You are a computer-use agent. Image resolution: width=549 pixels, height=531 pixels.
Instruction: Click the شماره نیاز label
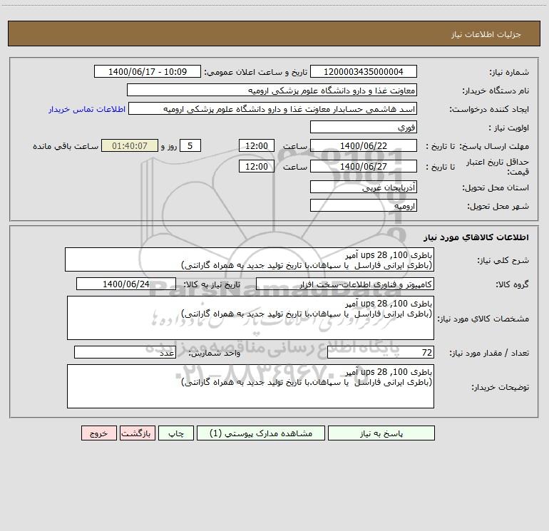(509, 72)
